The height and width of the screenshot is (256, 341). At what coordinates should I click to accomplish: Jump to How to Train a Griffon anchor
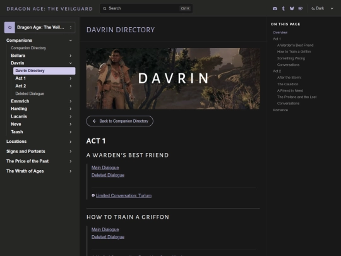(x=294, y=52)
